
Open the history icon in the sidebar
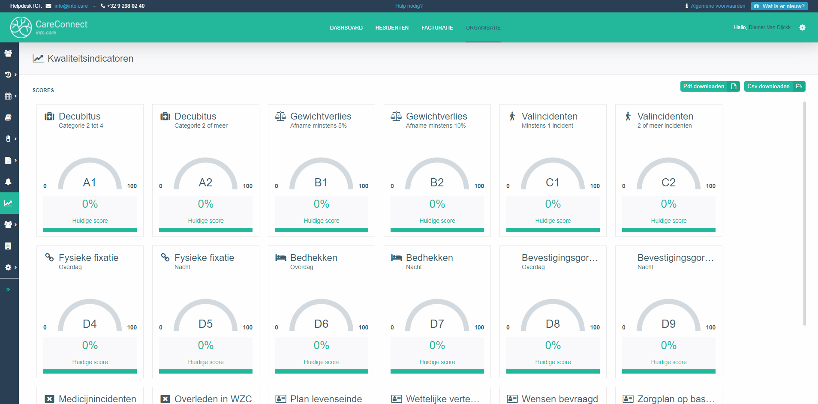click(8, 75)
